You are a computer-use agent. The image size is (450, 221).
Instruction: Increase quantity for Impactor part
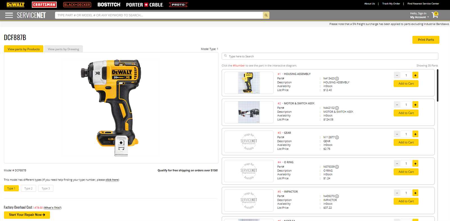point(415,193)
